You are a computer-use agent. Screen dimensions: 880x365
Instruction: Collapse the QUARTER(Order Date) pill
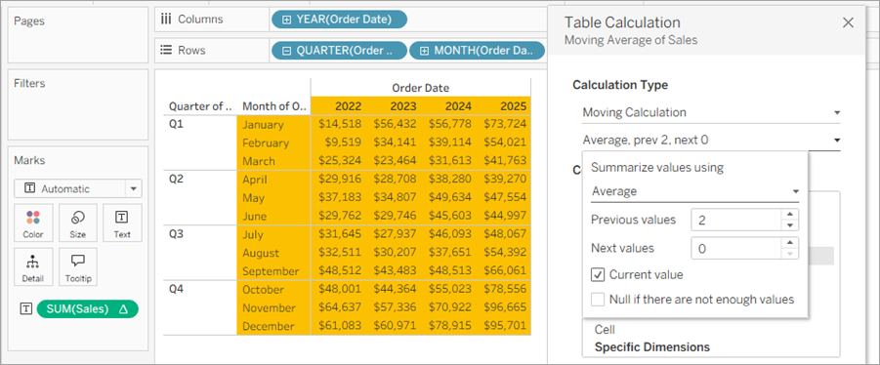point(287,51)
